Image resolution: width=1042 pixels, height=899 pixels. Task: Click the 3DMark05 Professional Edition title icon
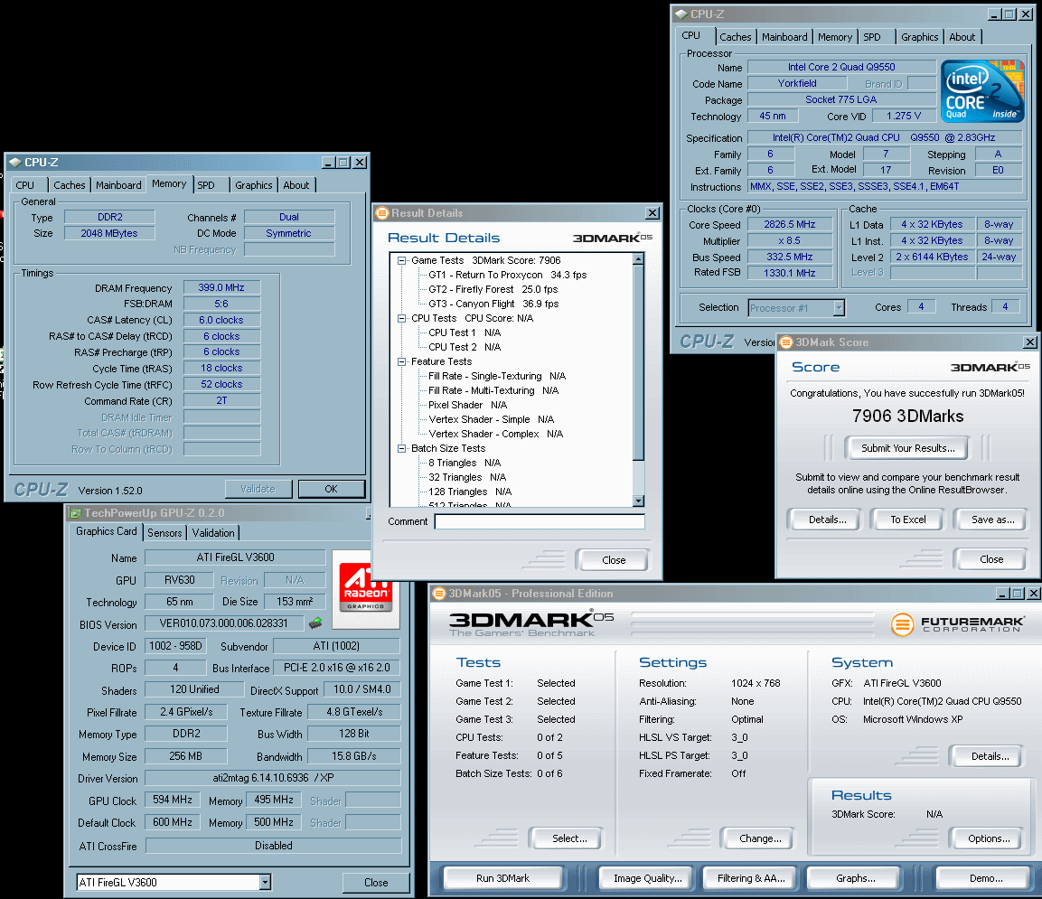pyautogui.click(x=438, y=594)
